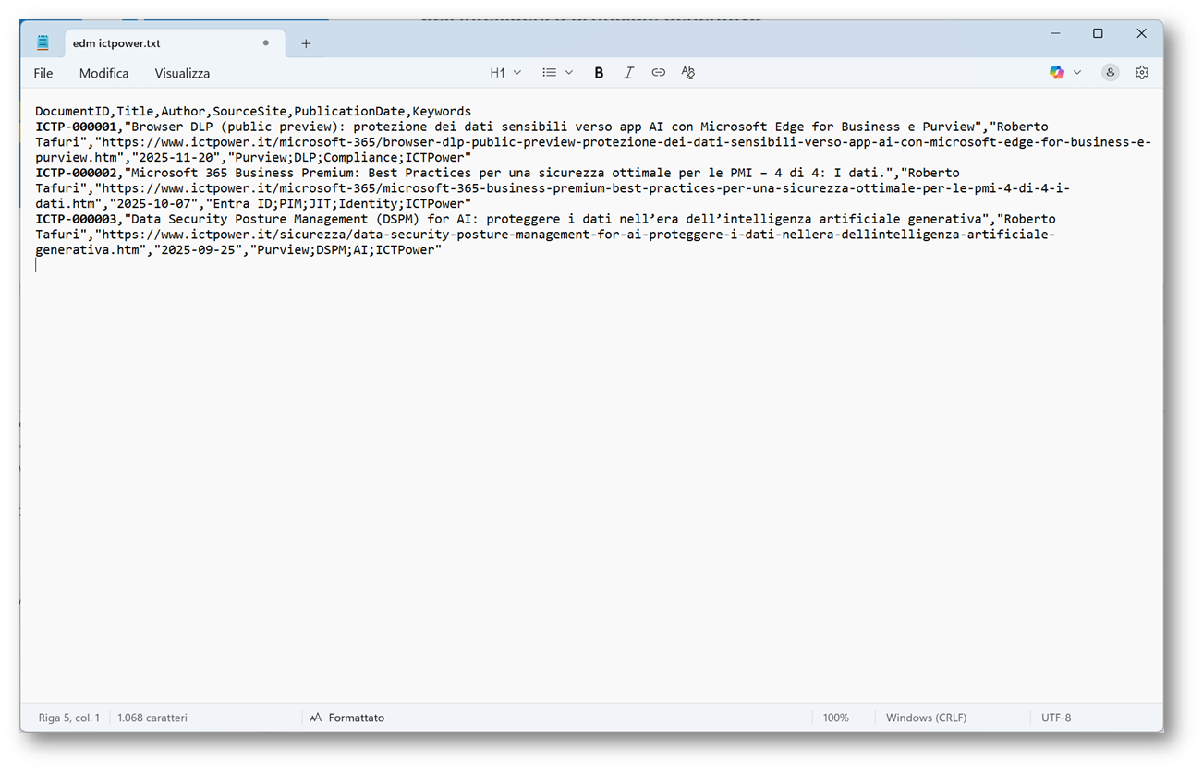Open the Visualizza menu
Screen dimensions: 1203x772
point(182,73)
